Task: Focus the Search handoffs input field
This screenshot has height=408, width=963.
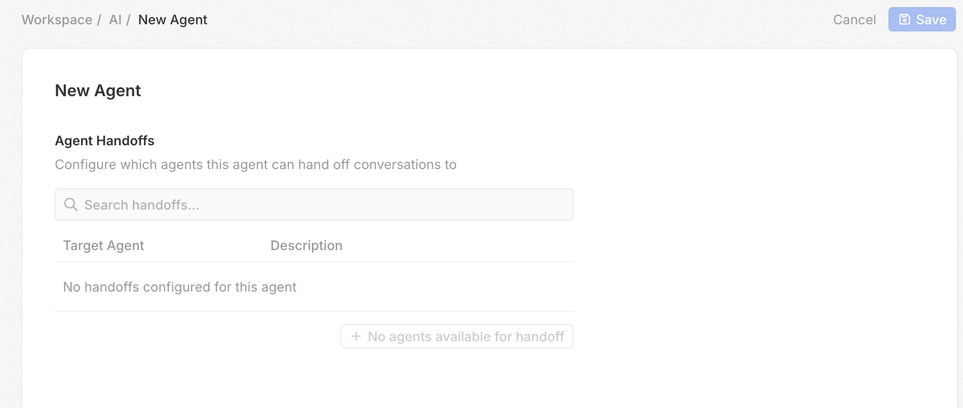Action: pyautogui.click(x=324, y=205)
